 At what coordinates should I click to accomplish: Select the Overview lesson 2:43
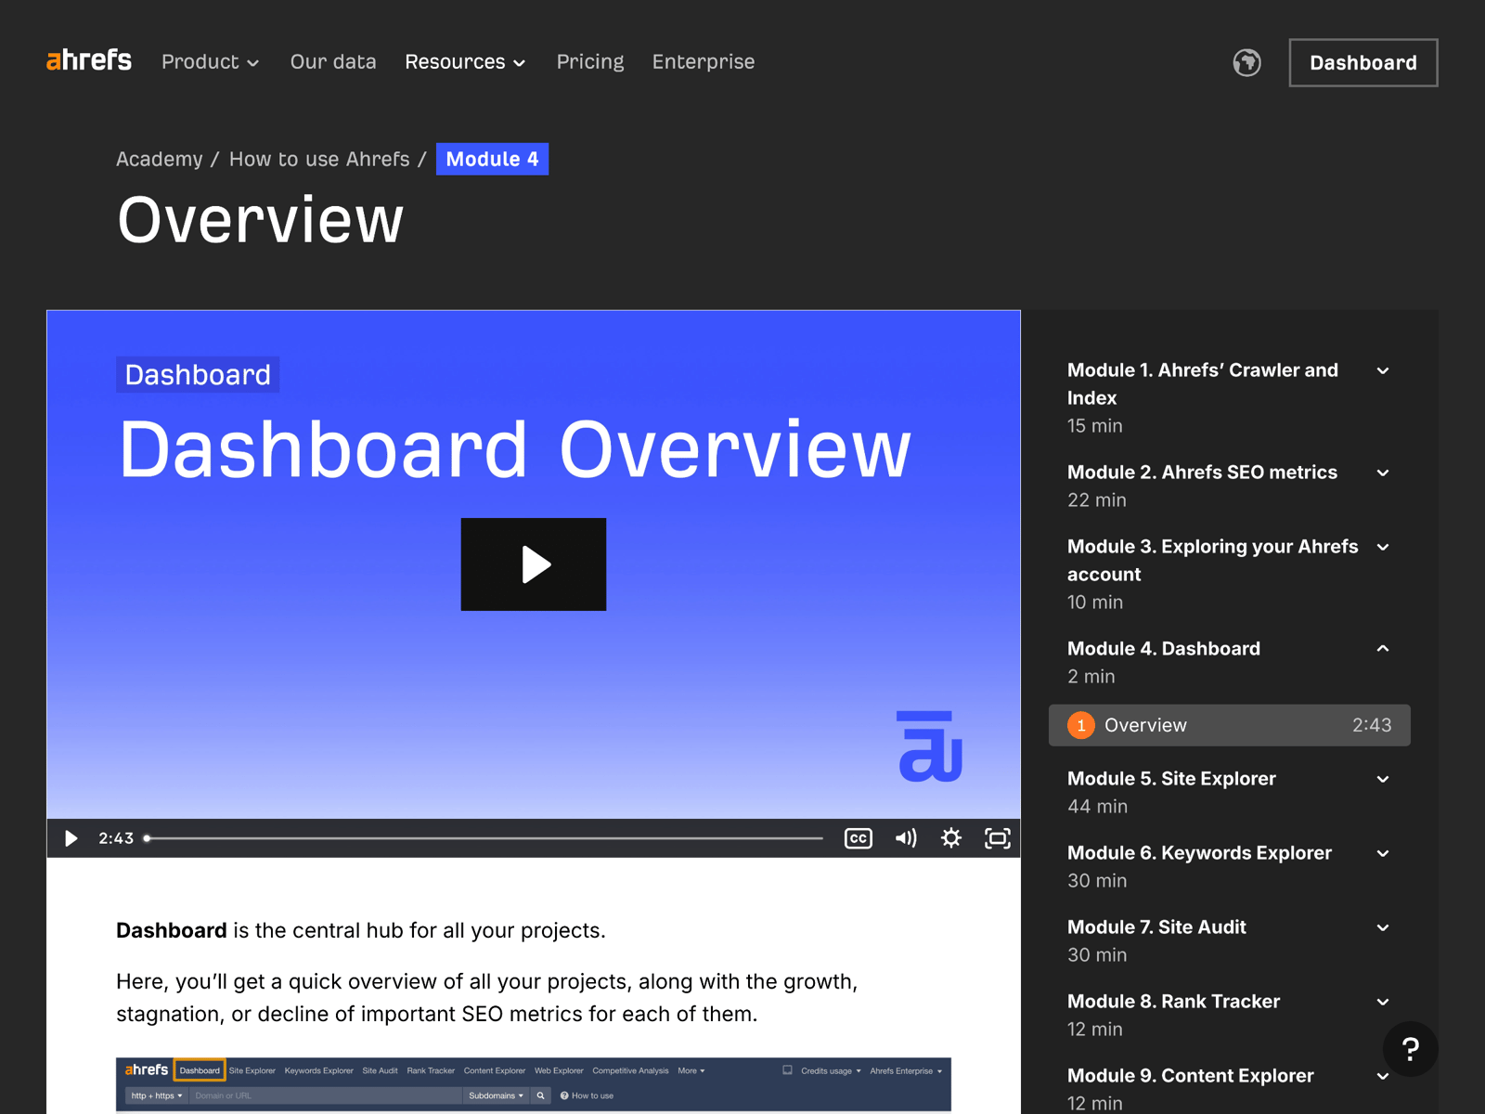1229,725
